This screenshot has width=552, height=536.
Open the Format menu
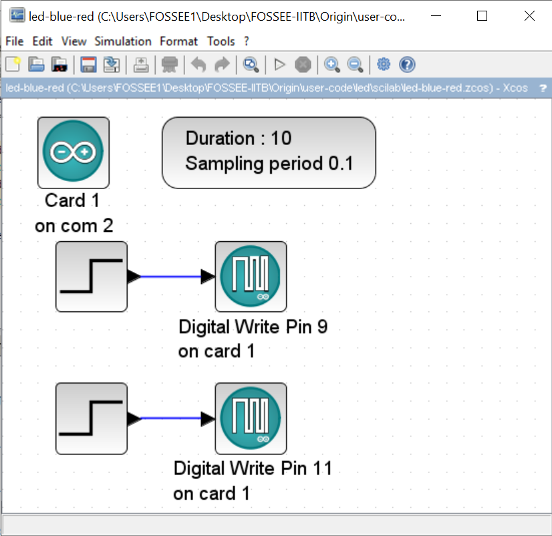[178, 41]
